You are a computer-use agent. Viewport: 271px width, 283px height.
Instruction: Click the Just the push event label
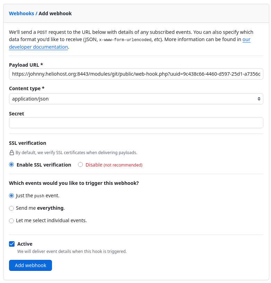click(x=38, y=196)
